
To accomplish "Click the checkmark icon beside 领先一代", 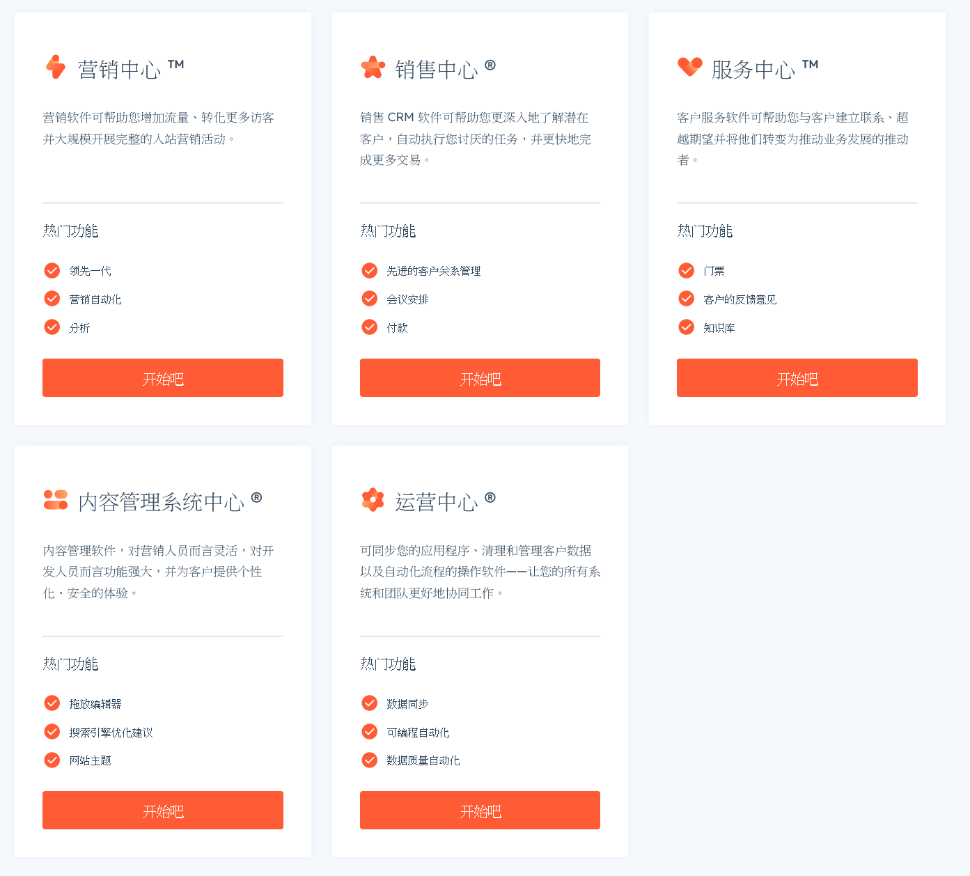I will coord(52,270).
